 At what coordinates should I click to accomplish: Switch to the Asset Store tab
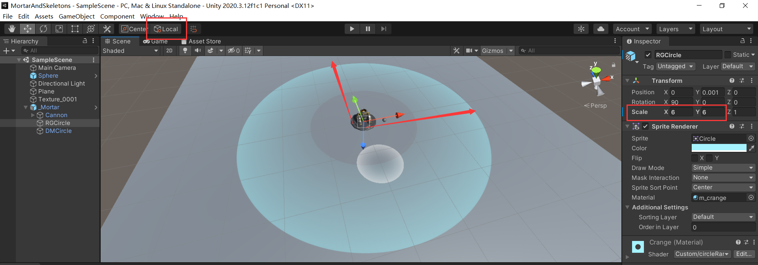[201, 41]
